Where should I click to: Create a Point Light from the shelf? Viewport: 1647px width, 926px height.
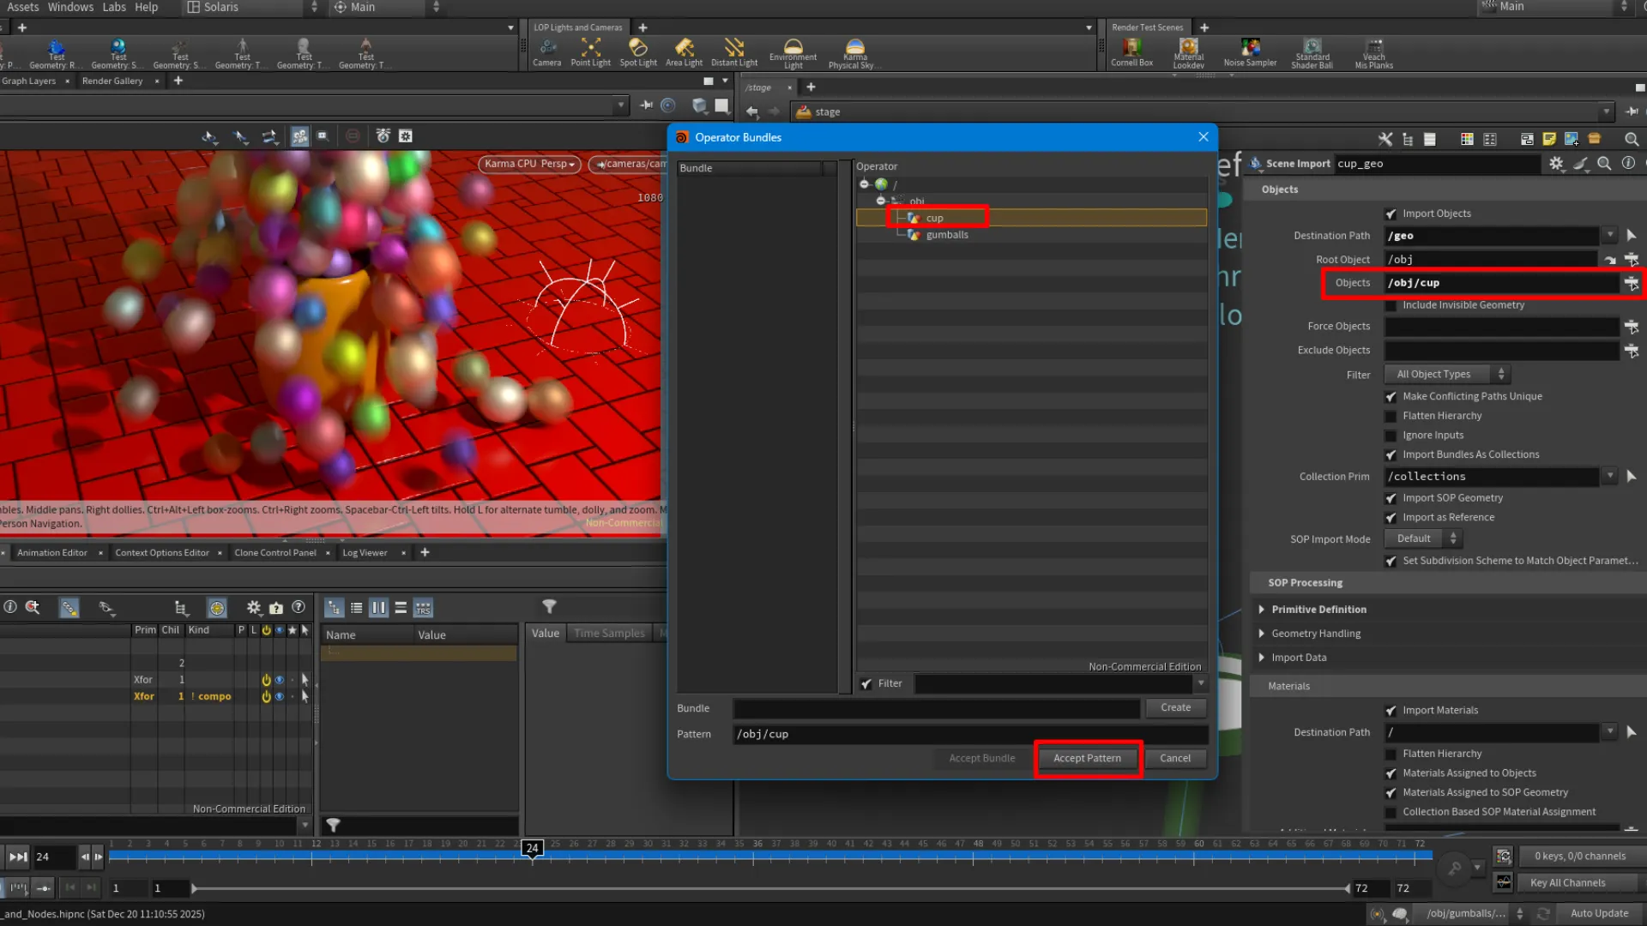[x=590, y=51]
